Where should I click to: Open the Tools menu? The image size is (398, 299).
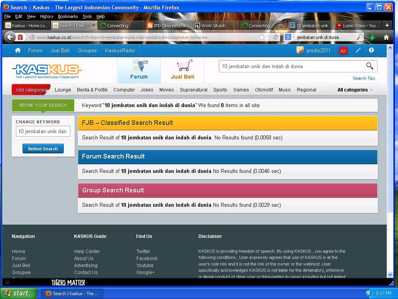click(x=87, y=16)
